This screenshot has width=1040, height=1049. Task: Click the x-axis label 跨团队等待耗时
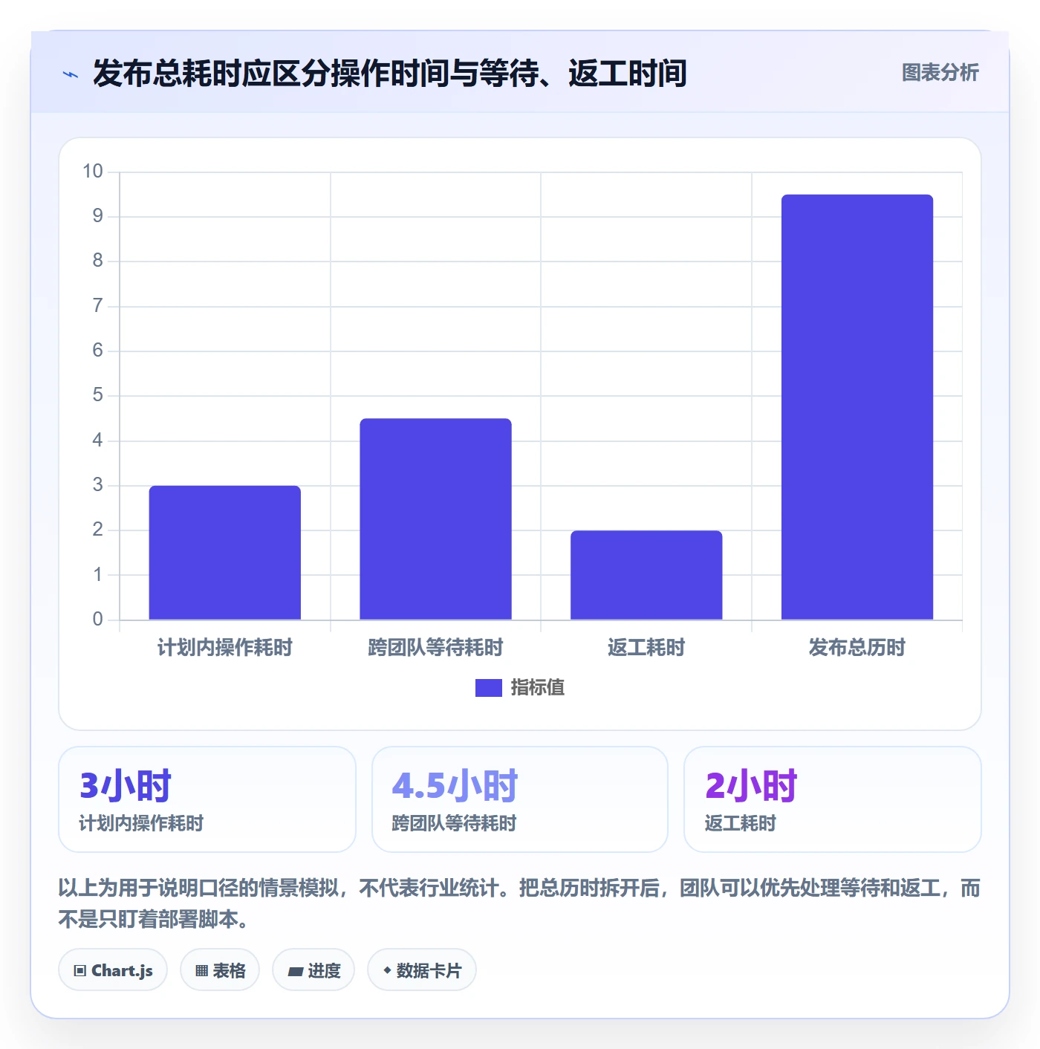(436, 648)
